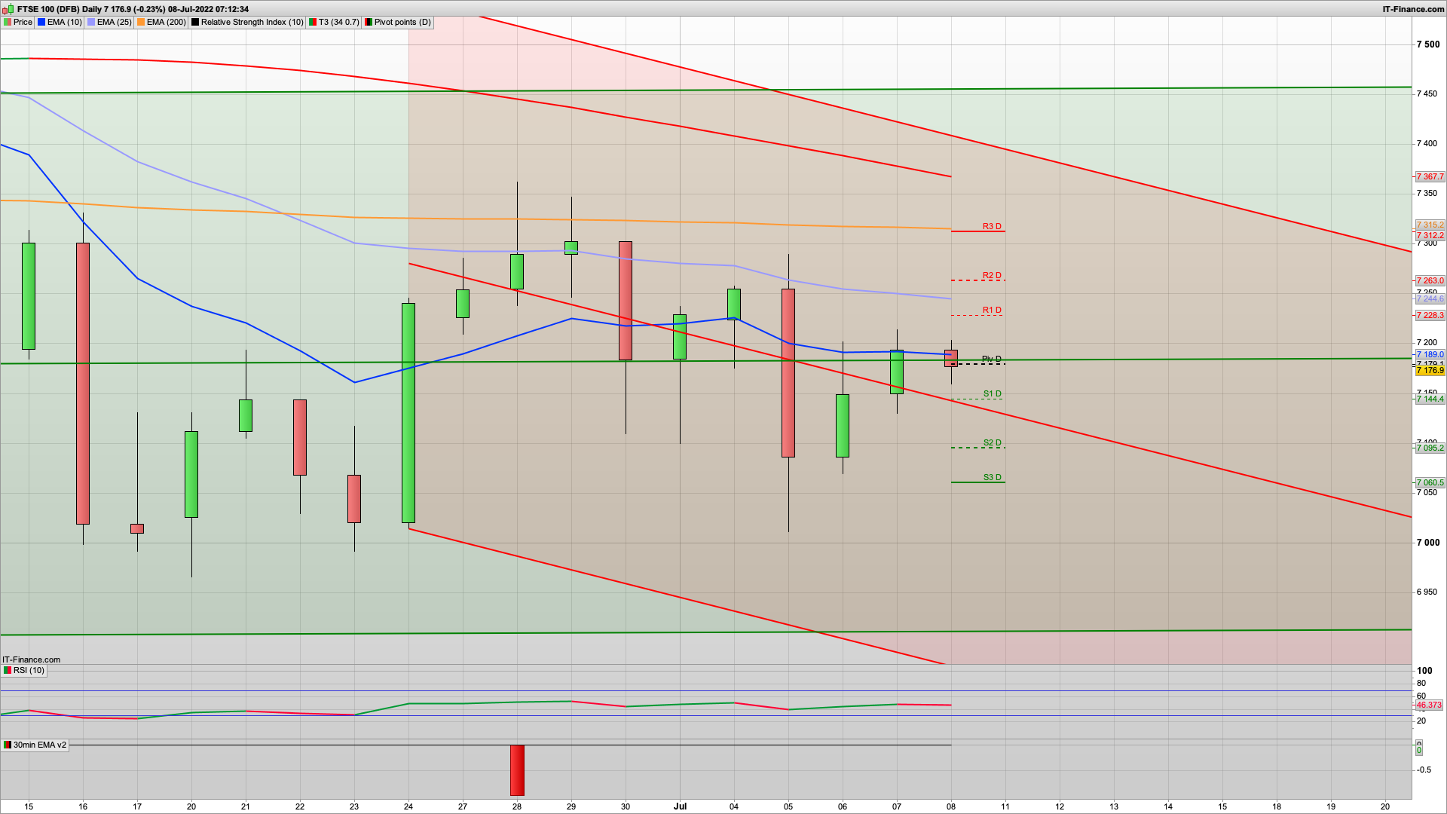Select the S3 D pivot label
Viewport: 1447px width, 814px height.
pyautogui.click(x=992, y=477)
